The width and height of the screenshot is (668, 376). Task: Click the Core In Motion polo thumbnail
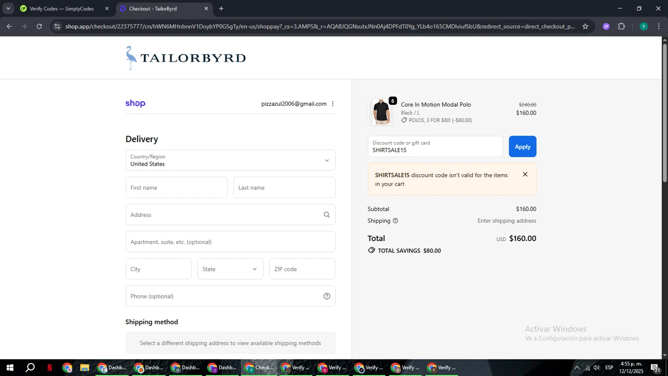tap(381, 112)
